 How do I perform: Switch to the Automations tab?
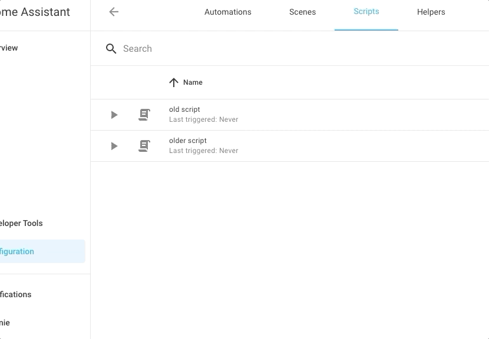tap(228, 11)
